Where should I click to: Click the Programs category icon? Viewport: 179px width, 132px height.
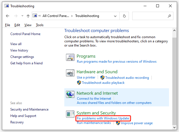pos(70,57)
